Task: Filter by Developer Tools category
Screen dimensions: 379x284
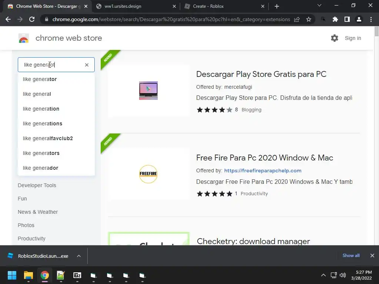Action: [x=37, y=186]
